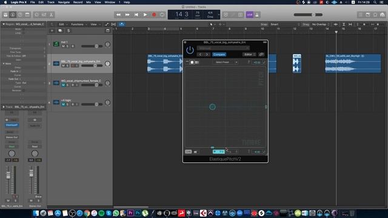
Task: Toggle the Cycle button in transport
Action: tap(162, 15)
